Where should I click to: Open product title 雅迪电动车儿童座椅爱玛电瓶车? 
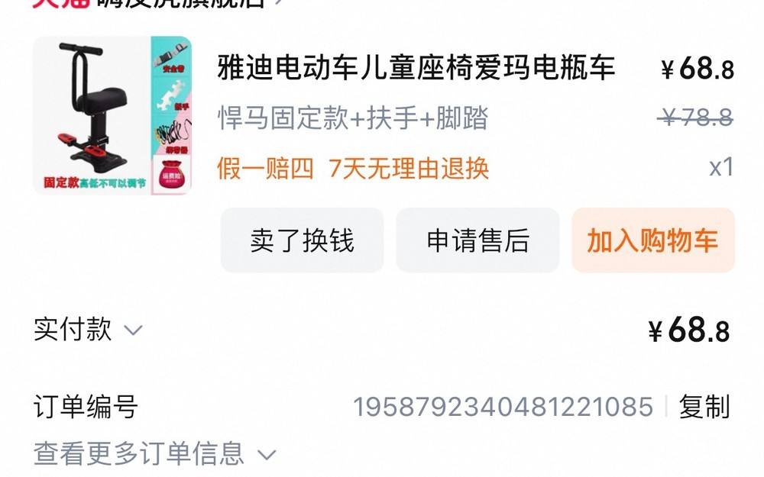point(416,68)
